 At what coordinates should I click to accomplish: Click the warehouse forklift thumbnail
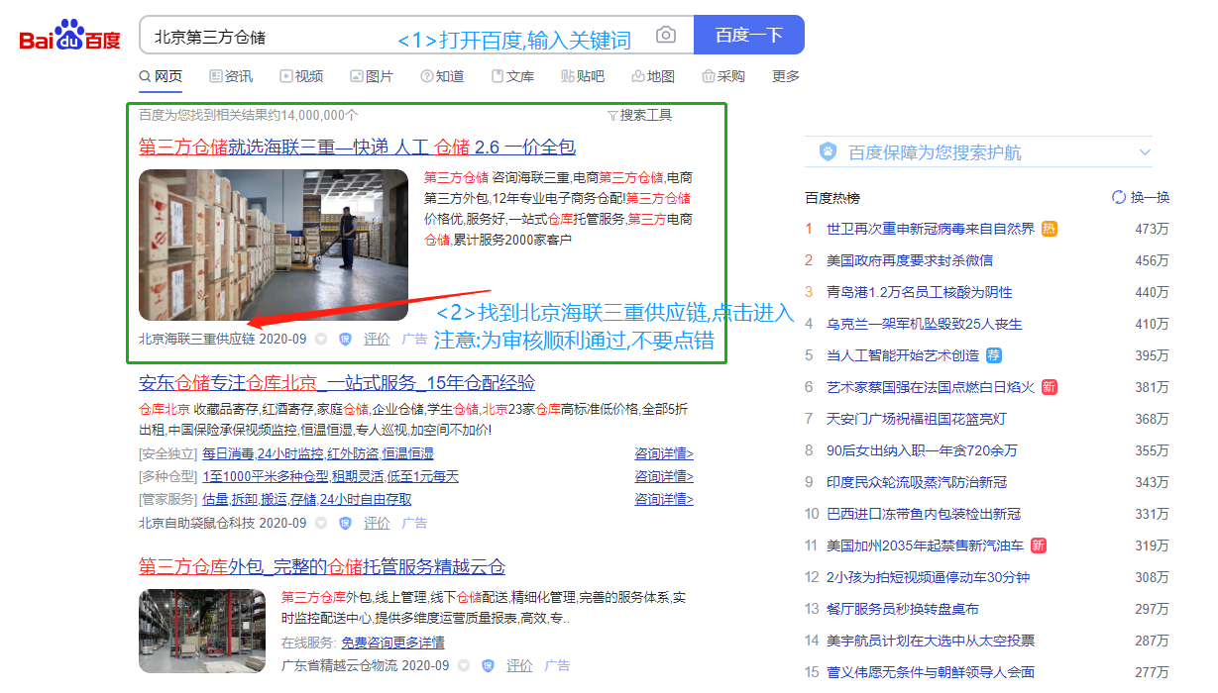[x=274, y=245]
